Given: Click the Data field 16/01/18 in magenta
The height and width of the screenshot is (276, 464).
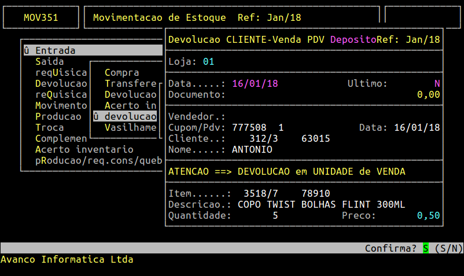Looking at the screenshot, I should 255,83.
